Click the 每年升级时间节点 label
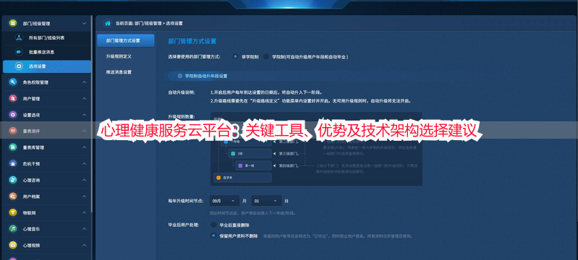Viewport: 578px width, 260px height. click(186, 201)
